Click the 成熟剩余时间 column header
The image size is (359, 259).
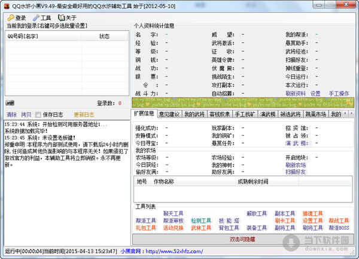[x=267, y=182]
